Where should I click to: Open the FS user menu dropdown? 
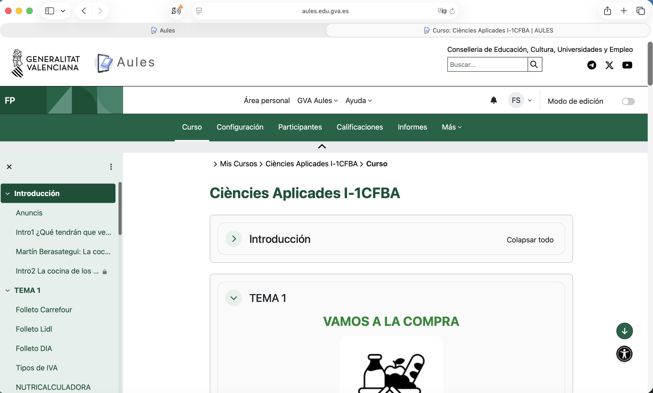[x=530, y=100]
